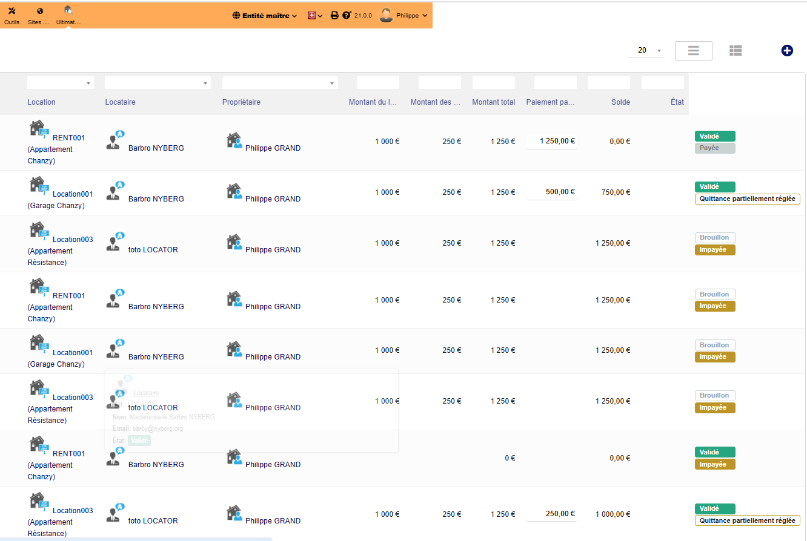Click the blue plus add icon
This screenshot has height=541, width=807.
(787, 51)
